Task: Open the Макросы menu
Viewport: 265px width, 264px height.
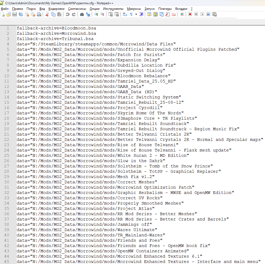Action: coord(134,9)
